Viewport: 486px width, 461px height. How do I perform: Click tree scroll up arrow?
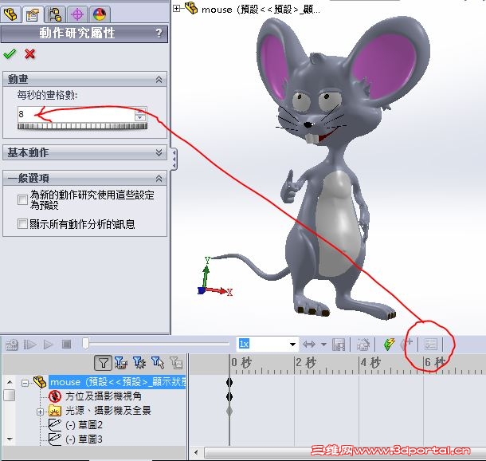[x=10, y=382]
